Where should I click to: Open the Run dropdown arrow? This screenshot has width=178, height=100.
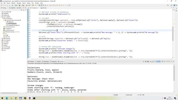[18, 5]
